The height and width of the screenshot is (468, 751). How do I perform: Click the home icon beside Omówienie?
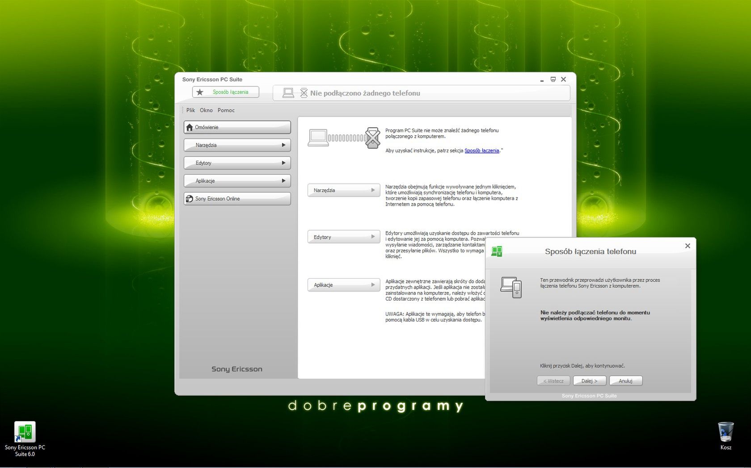(x=190, y=127)
